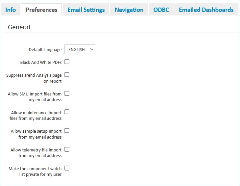Viewport: 240px width, 186px height.
Task: Open the ODBC tab
Action: tap(161, 10)
